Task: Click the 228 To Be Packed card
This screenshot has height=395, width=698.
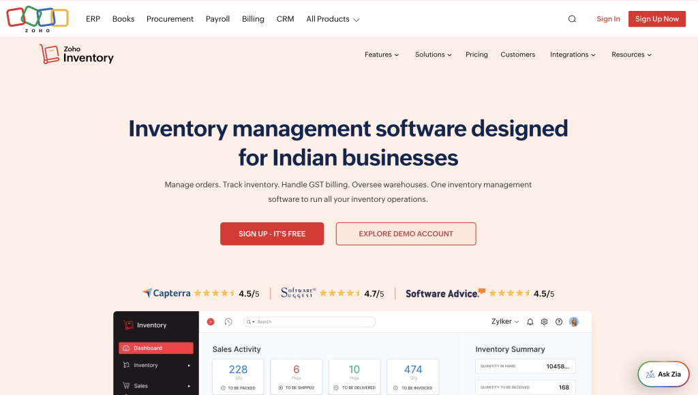Action: (238, 377)
